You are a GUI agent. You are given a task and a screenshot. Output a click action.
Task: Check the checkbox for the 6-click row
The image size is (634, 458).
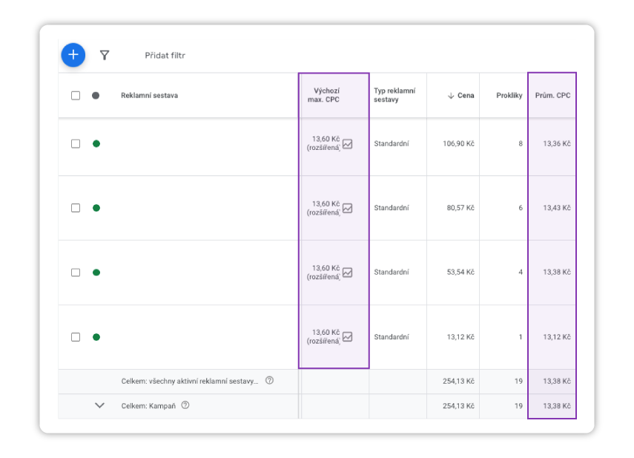pos(76,209)
